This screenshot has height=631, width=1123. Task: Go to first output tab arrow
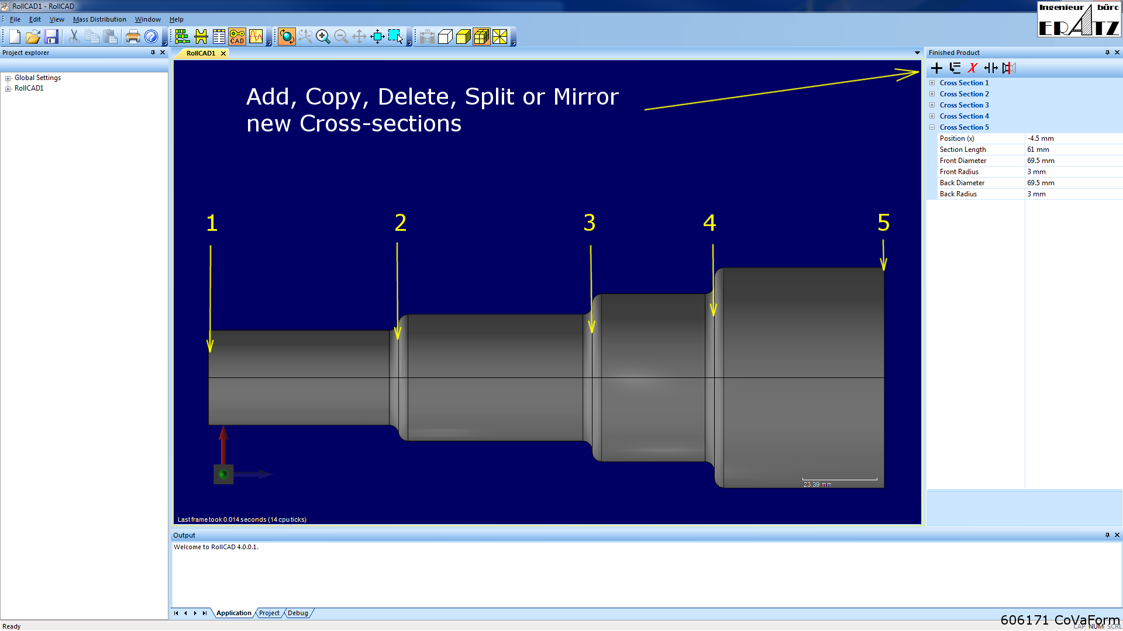point(176,613)
